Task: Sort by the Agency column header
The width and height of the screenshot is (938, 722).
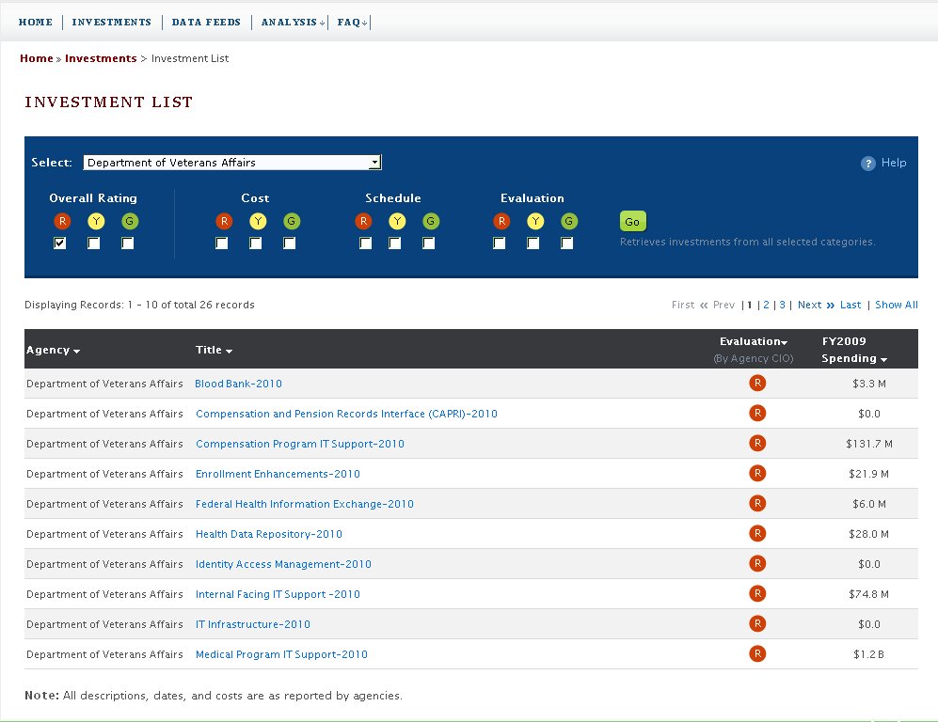Action: coord(53,350)
